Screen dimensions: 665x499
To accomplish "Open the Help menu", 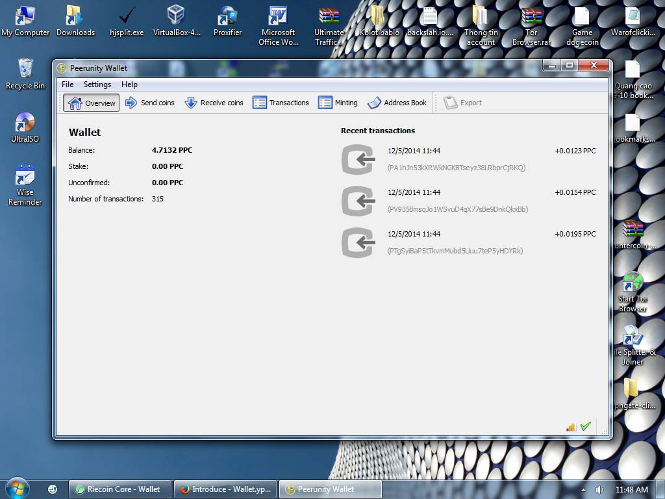I will click(x=129, y=84).
